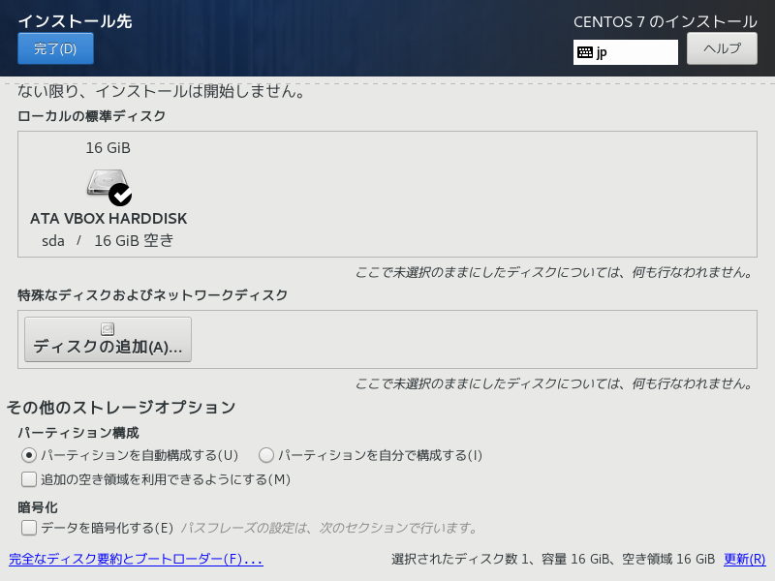Click the jp keyboard layout indicator
775x581 pixels.
click(625, 52)
